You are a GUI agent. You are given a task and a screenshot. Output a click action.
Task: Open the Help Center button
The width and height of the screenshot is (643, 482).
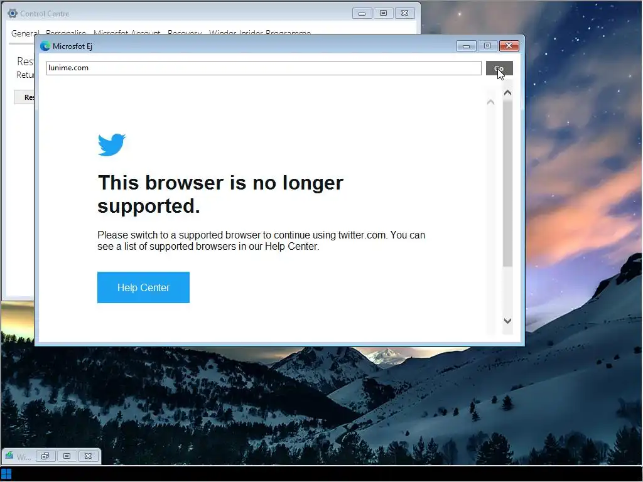(144, 287)
